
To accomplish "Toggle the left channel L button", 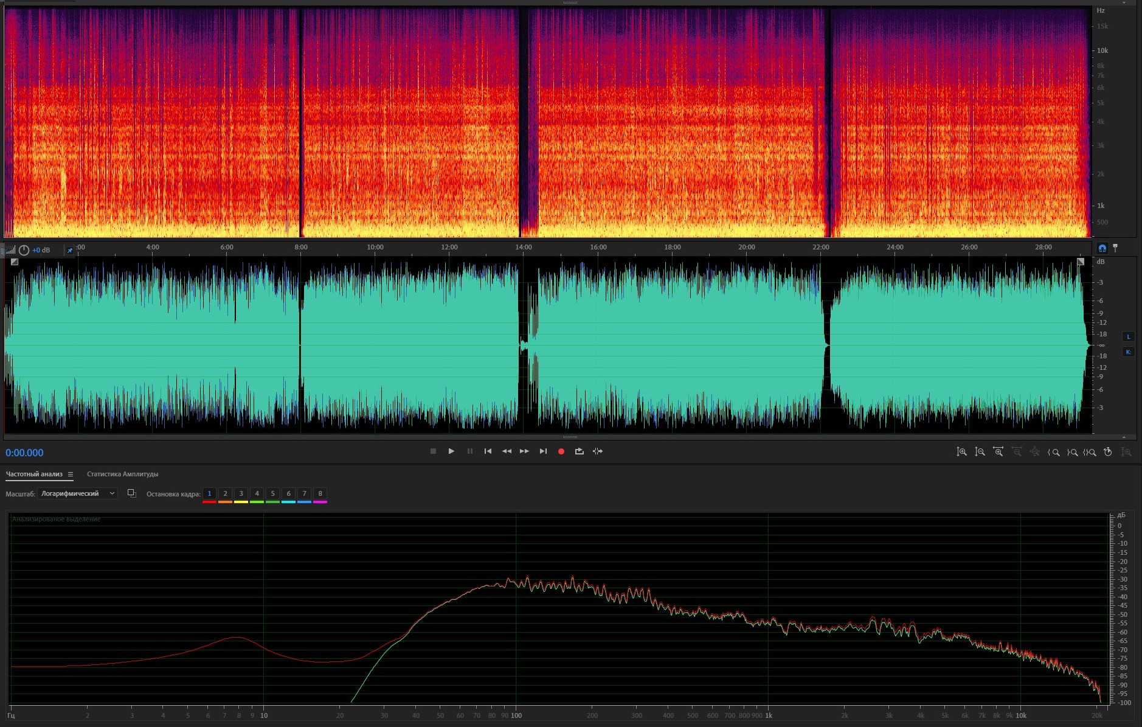I will (x=1128, y=337).
